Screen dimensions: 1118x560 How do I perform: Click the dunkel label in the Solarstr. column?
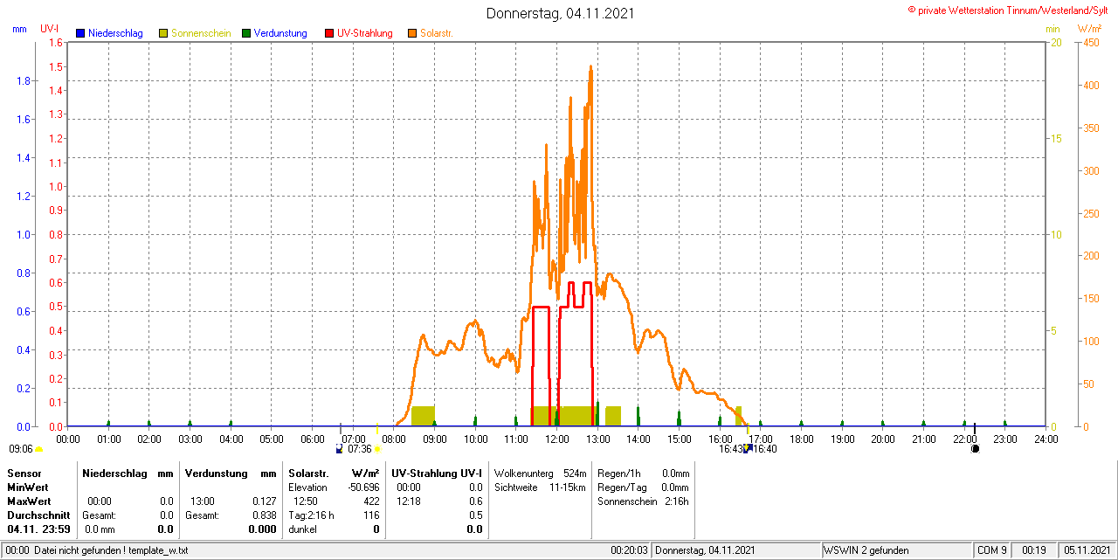click(x=302, y=529)
